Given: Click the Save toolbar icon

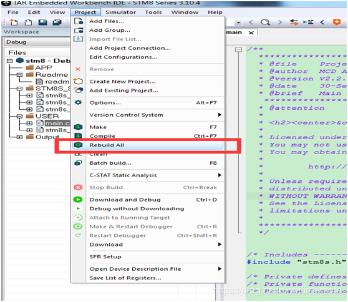Looking at the screenshot, I should pos(42,22).
